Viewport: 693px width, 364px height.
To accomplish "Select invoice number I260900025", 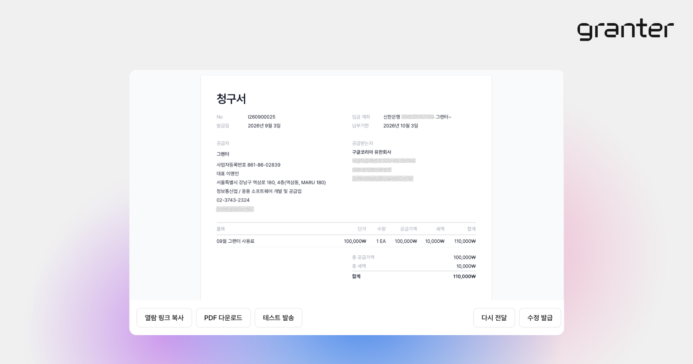I will click(261, 117).
